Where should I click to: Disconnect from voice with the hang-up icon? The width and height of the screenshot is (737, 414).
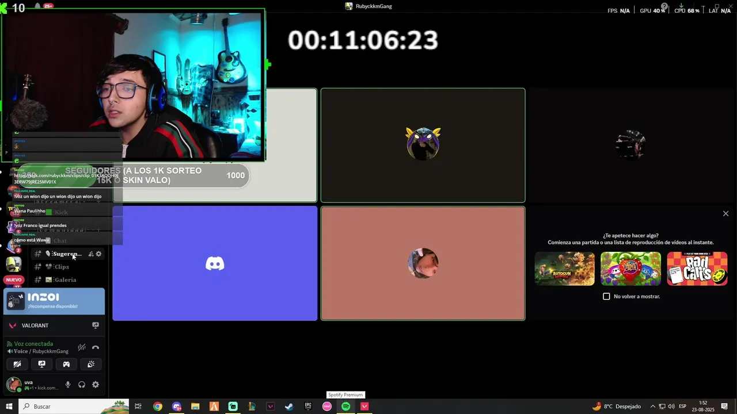point(96,347)
